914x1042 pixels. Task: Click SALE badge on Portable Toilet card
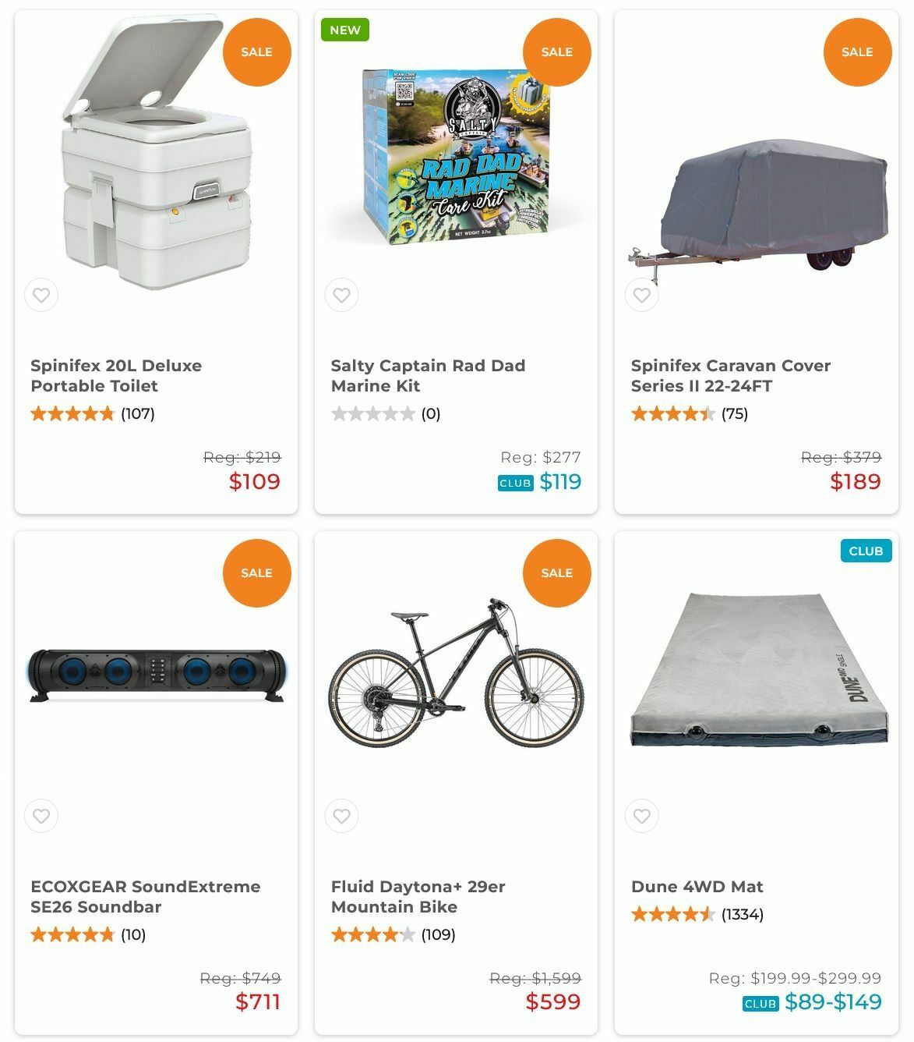[256, 52]
